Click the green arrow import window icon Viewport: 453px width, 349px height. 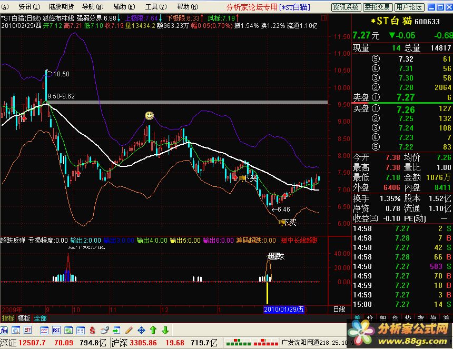point(116,330)
